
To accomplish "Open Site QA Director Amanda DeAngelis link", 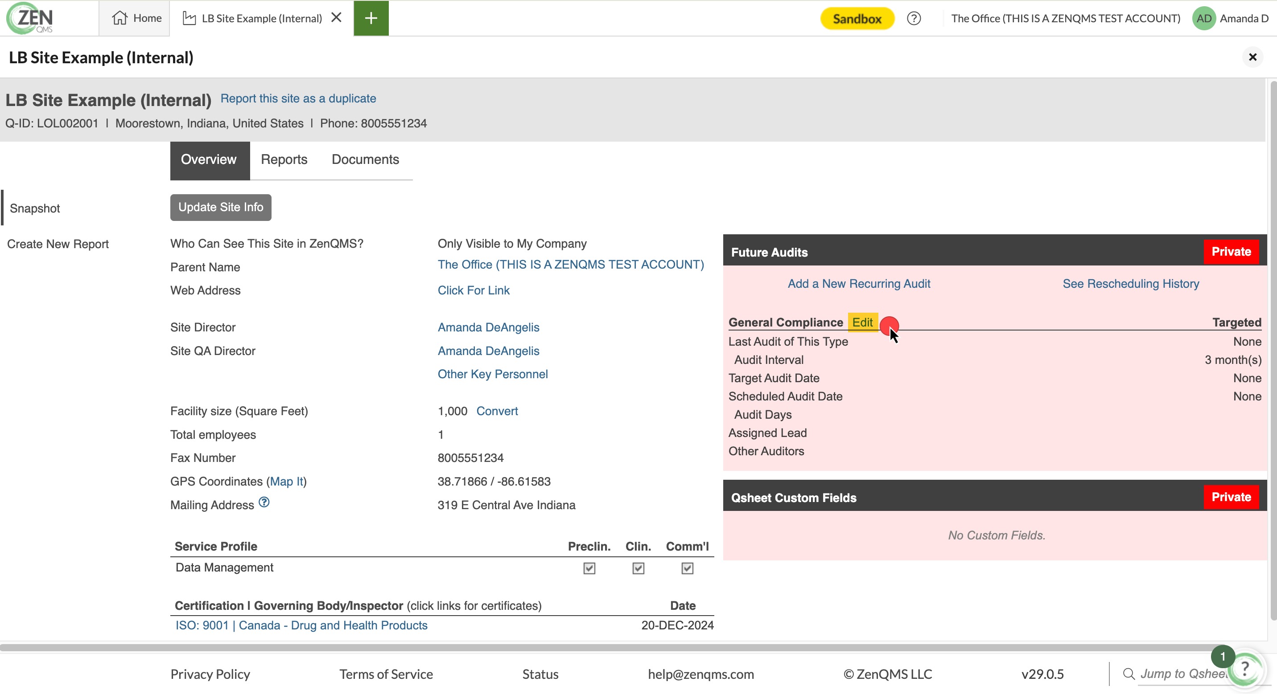I will [488, 351].
